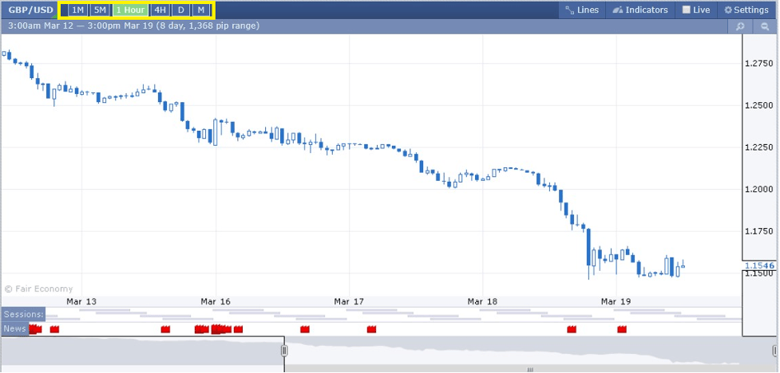Open the Lines drawing tools
The width and height of the screenshot is (780, 373).
point(582,10)
